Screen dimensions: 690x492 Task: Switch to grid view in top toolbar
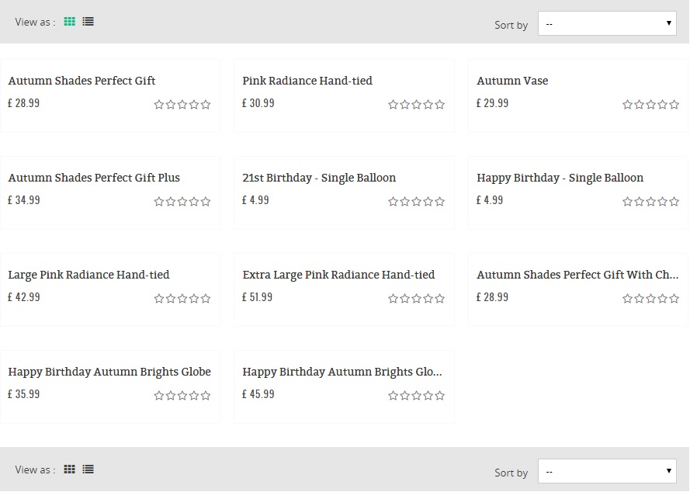pyautogui.click(x=70, y=22)
